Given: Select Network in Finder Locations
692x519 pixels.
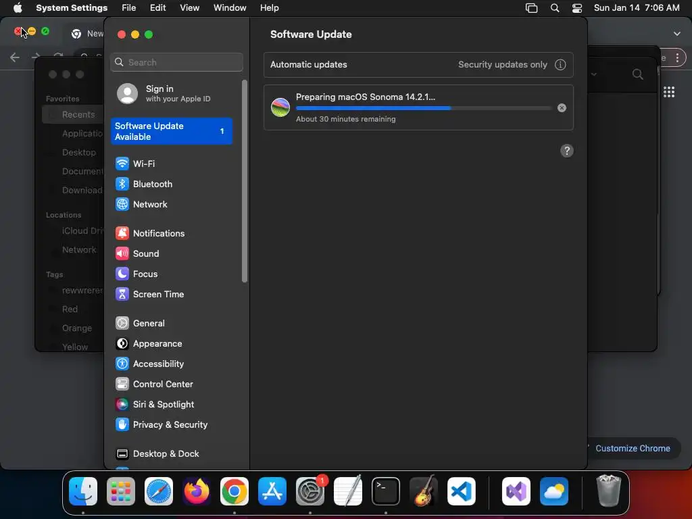Looking at the screenshot, I should pos(79,250).
